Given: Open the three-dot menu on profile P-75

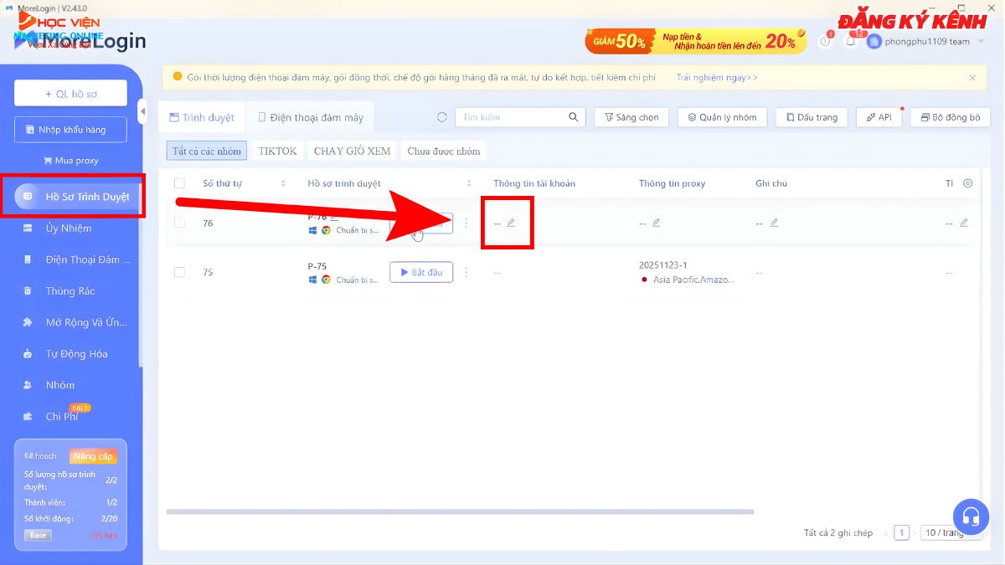Looking at the screenshot, I should coord(466,272).
